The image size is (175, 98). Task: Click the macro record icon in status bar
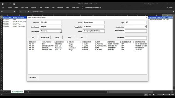2,94
